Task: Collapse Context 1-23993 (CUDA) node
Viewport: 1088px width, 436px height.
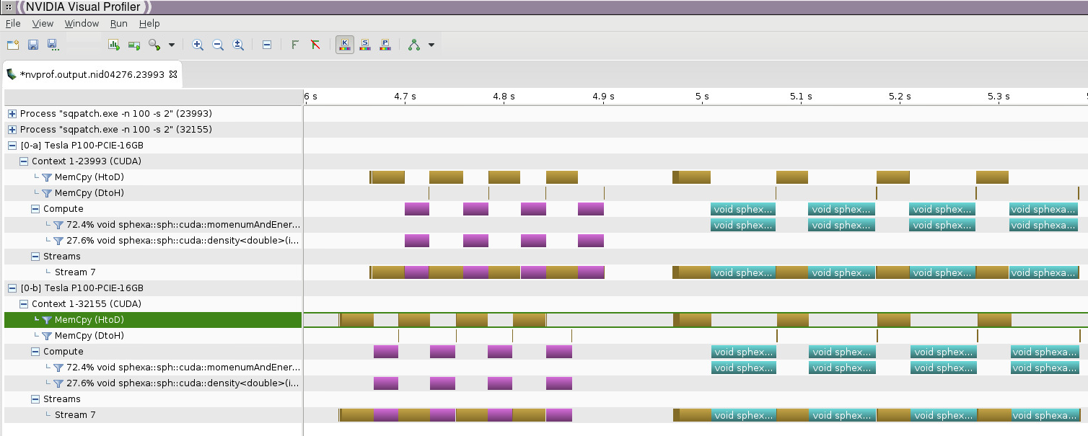Action: pyautogui.click(x=23, y=161)
